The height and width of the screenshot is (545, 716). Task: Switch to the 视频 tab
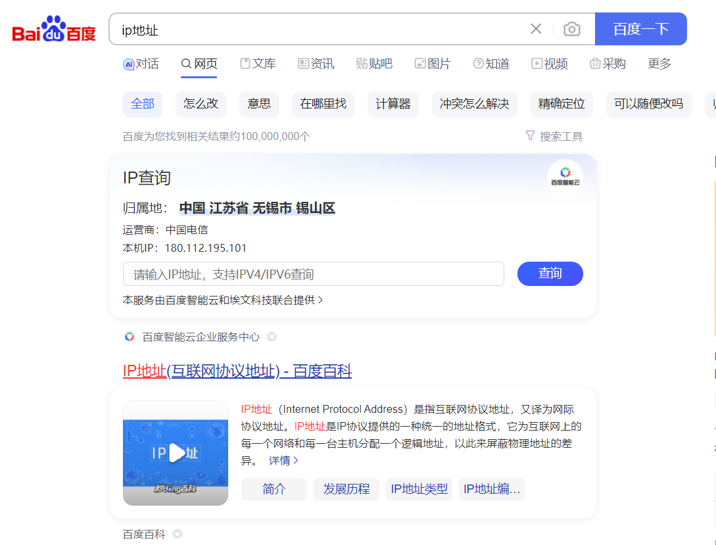point(550,64)
